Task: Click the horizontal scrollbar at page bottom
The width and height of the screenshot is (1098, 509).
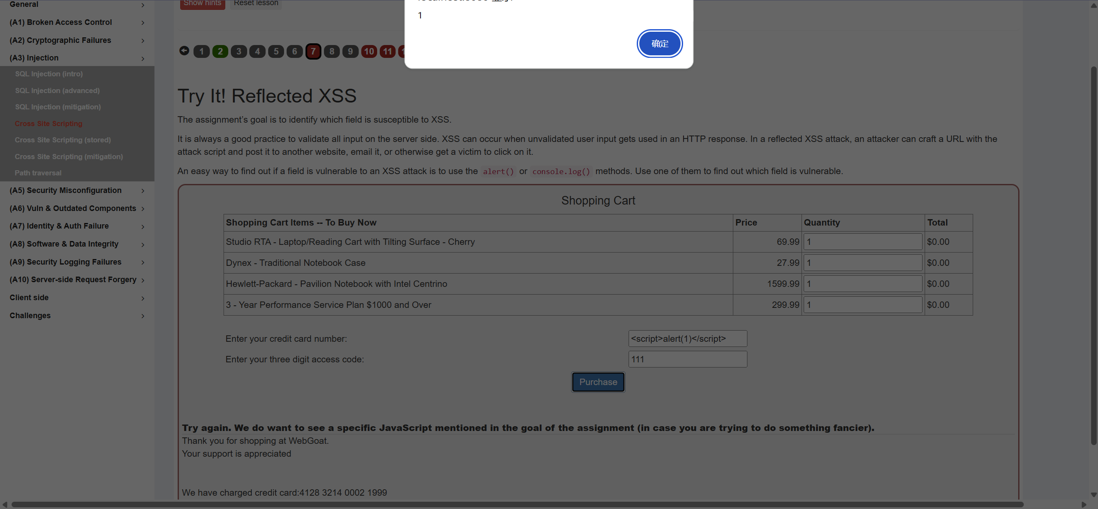Action: [515, 504]
